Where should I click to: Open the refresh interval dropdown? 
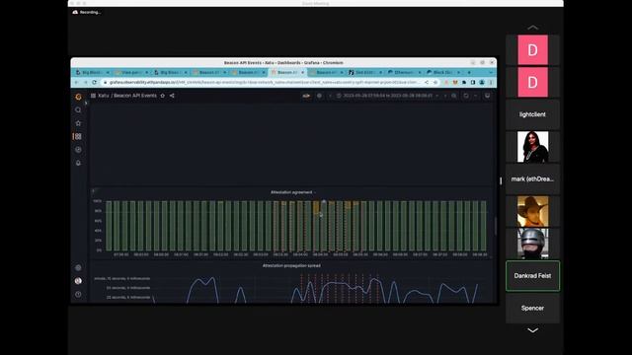[476, 96]
